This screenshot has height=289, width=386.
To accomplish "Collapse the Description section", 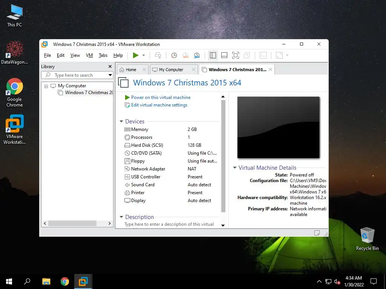I will pos(121,217).
